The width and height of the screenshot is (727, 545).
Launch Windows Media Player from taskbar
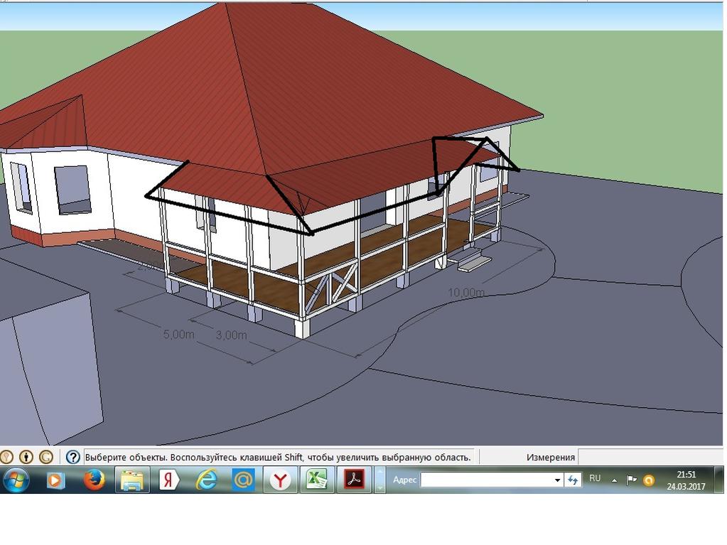(x=55, y=480)
